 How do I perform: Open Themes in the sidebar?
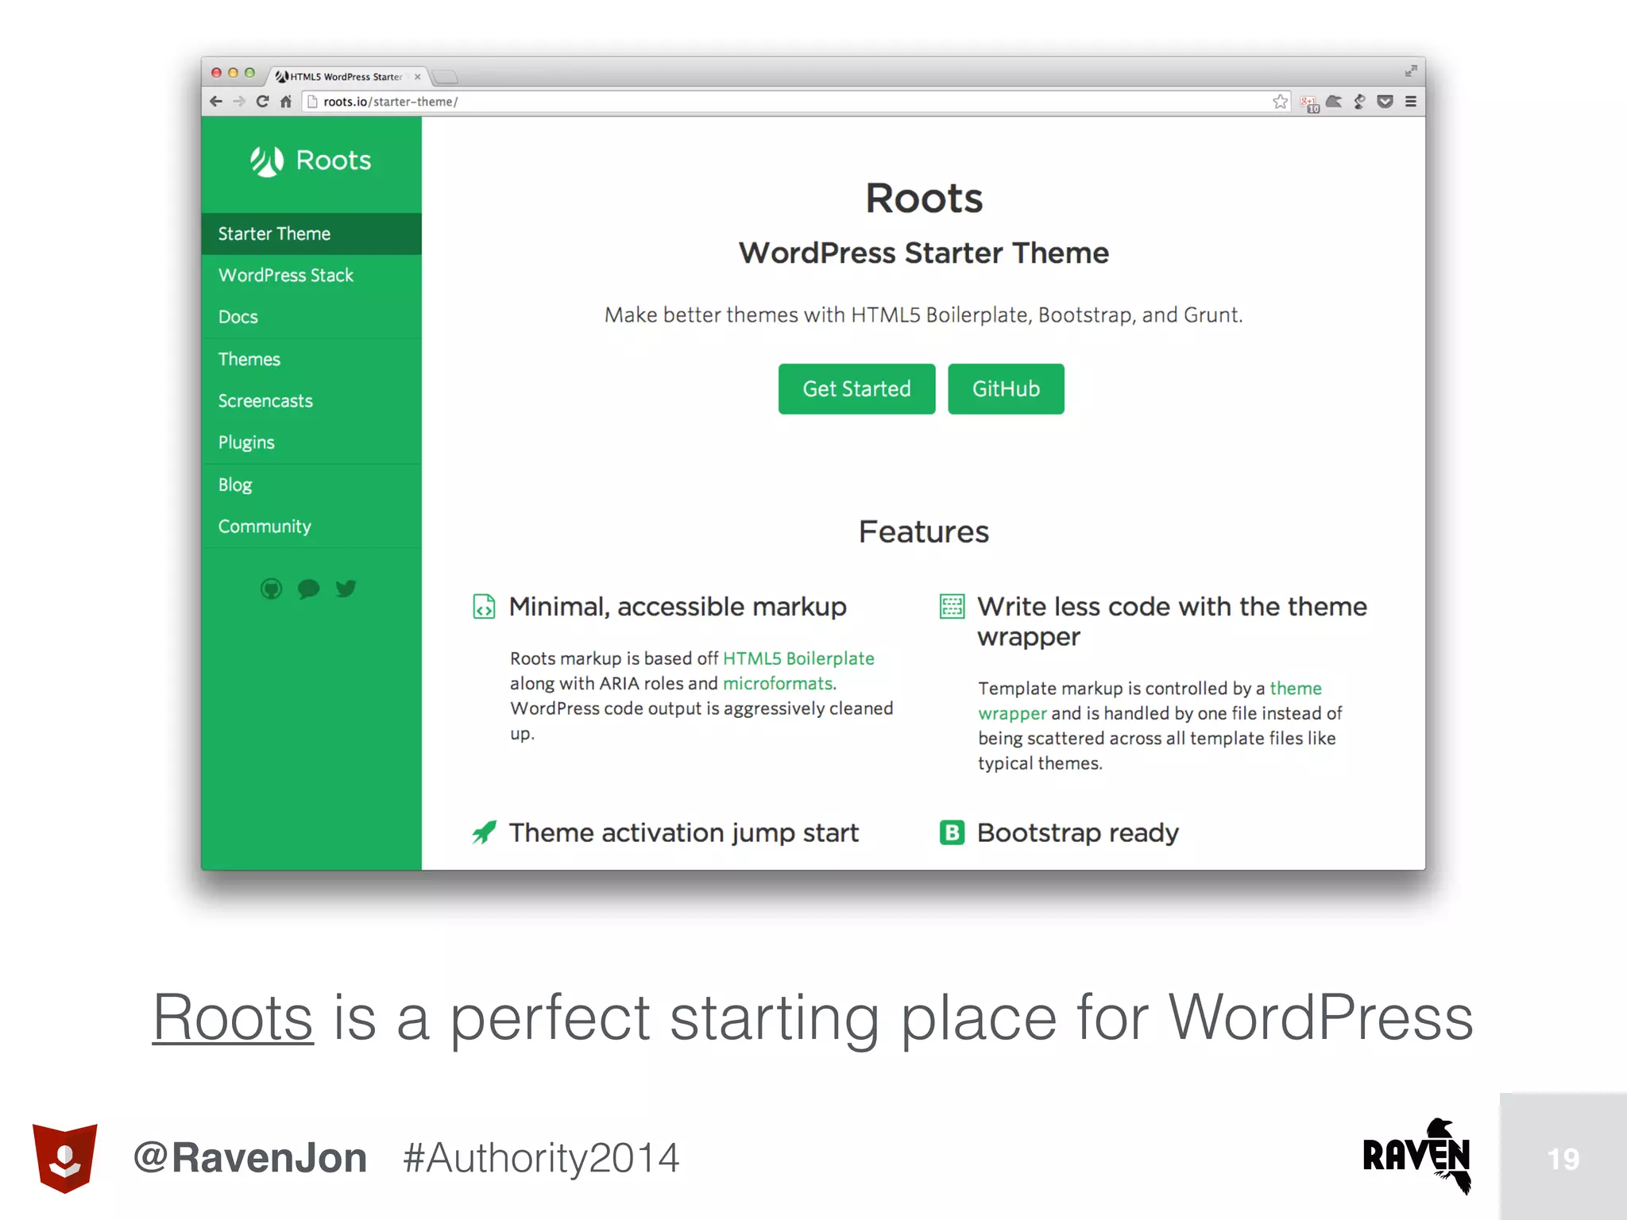click(x=311, y=359)
